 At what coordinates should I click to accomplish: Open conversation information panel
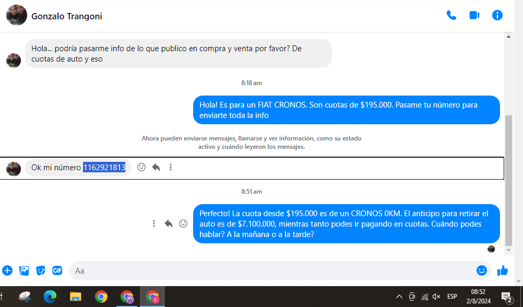(497, 16)
